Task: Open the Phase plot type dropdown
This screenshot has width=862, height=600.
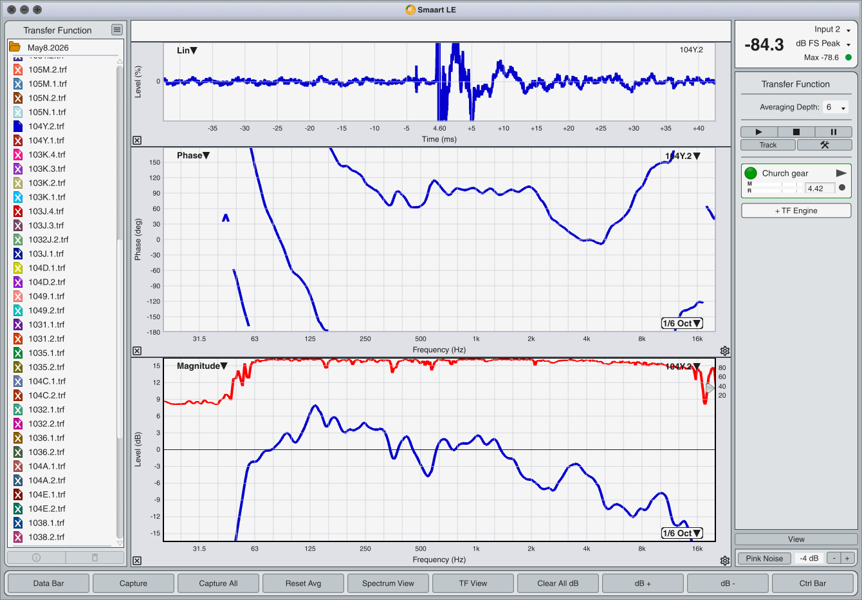Action: tap(194, 155)
